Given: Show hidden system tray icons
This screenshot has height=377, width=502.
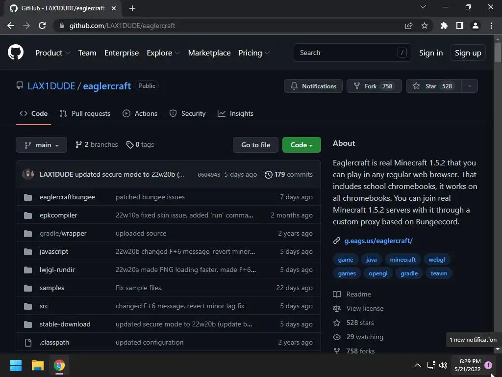Looking at the screenshot, I should (418, 365).
